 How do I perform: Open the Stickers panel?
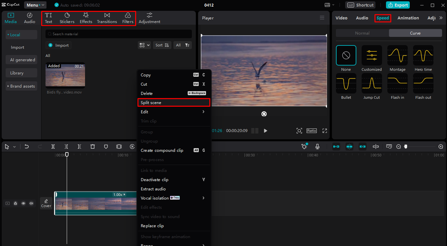67,18
